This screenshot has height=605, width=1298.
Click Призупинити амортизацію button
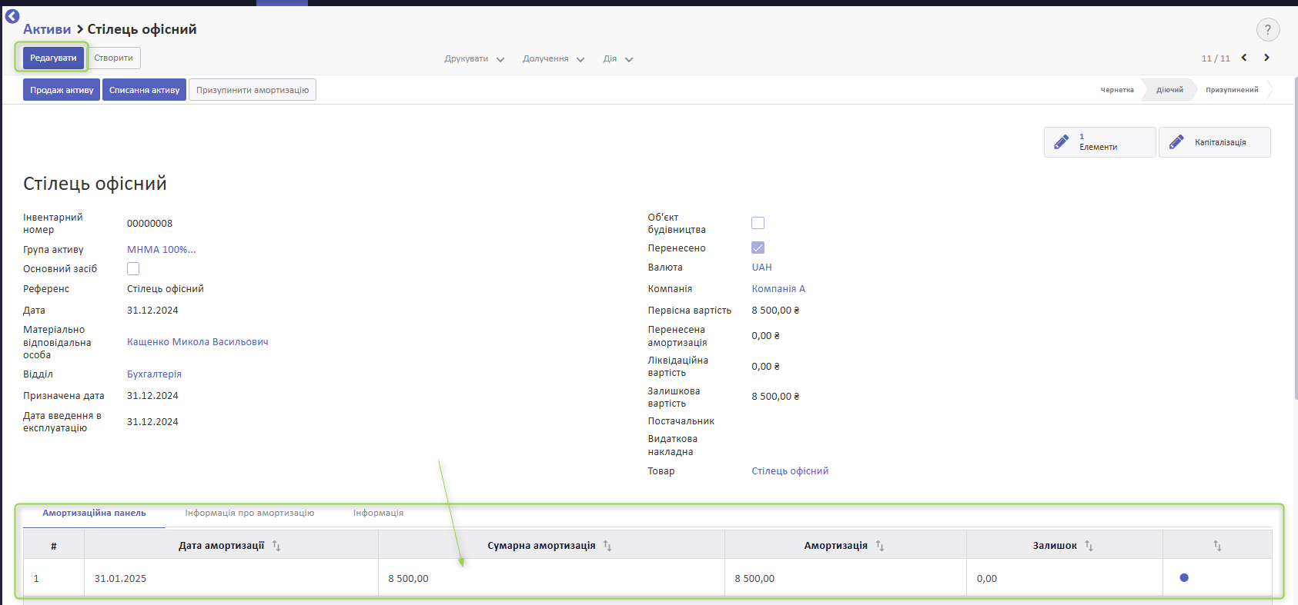[253, 90]
